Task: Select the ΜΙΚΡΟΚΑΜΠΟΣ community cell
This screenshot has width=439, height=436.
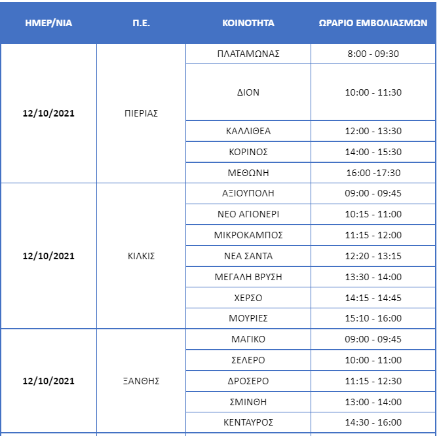Action: [248, 235]
